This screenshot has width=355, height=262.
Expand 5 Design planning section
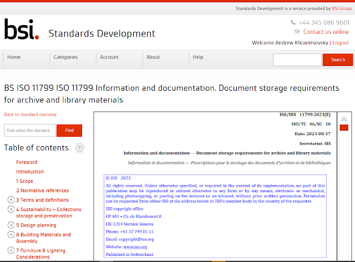[11, 225]
